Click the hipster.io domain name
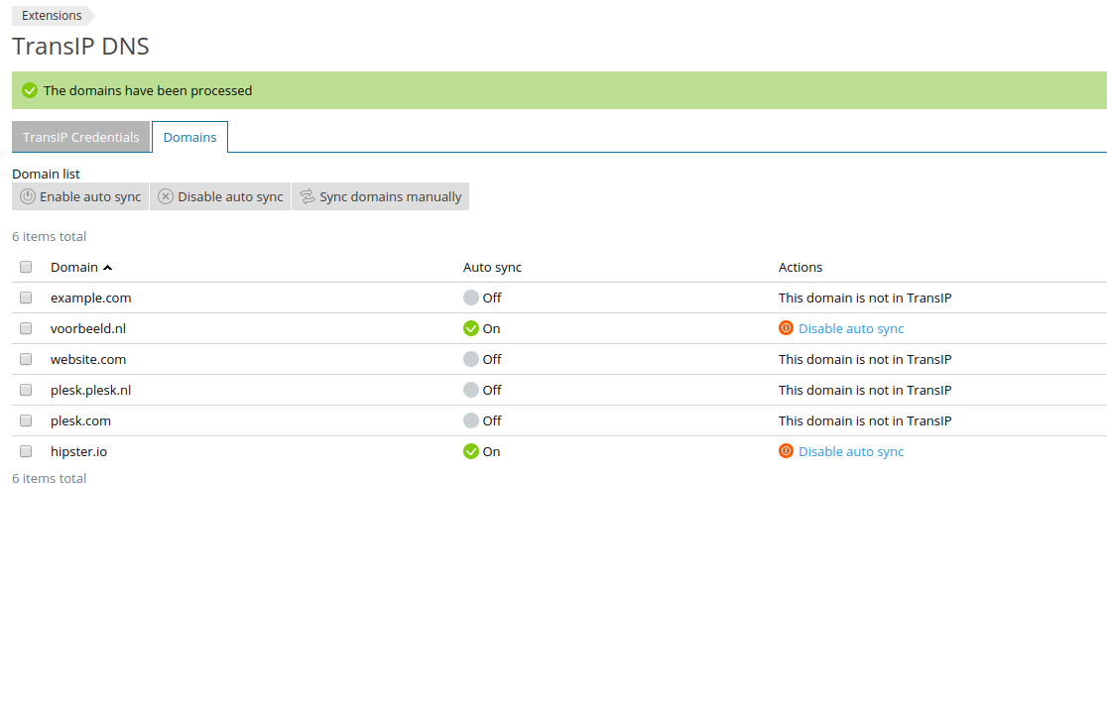Image resolution: width=1107 pixels, height=716 pixels. pyautogui.click(x=79, y=451)
